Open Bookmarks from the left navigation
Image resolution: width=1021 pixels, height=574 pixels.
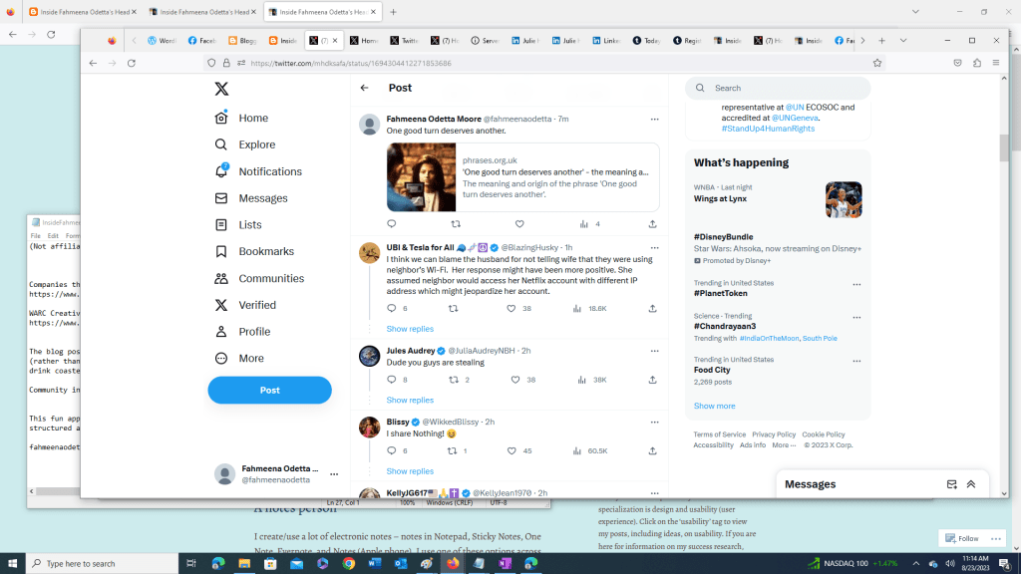point(264,251)
